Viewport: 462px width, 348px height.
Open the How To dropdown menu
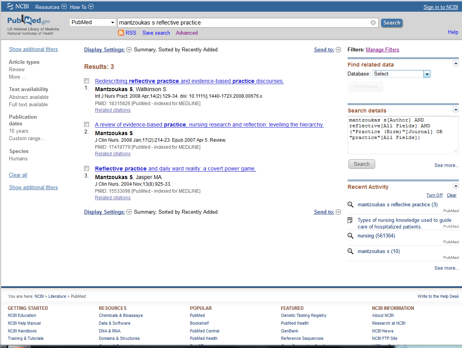coord(82,7)
